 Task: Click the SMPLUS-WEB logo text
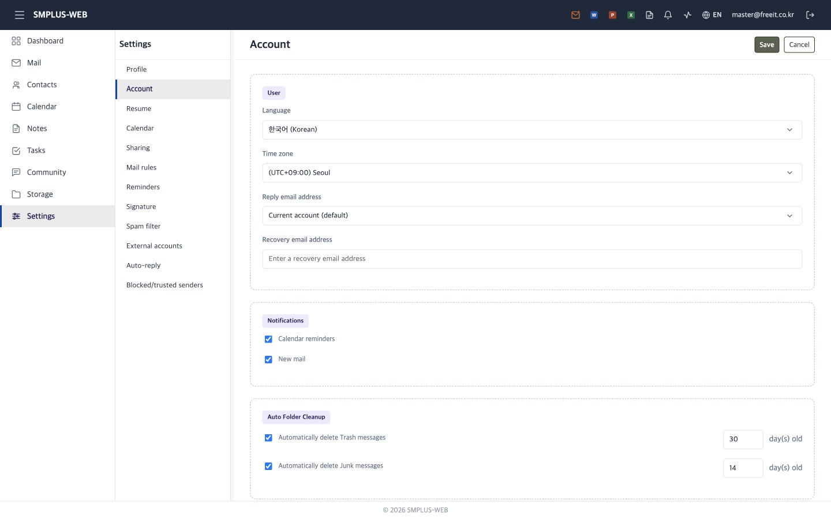(x=60, y=15)
